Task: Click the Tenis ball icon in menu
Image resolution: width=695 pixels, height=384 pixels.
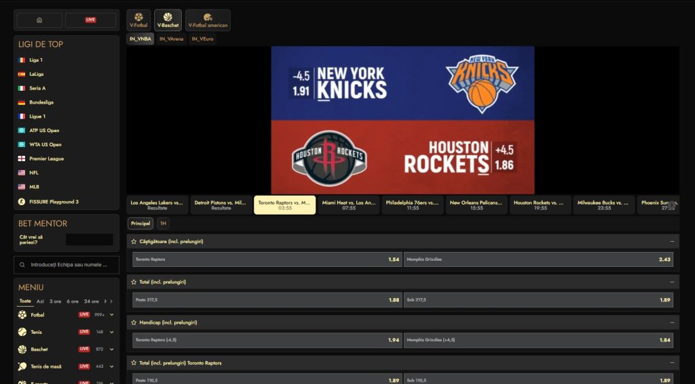Action: [x=22, y=333]
